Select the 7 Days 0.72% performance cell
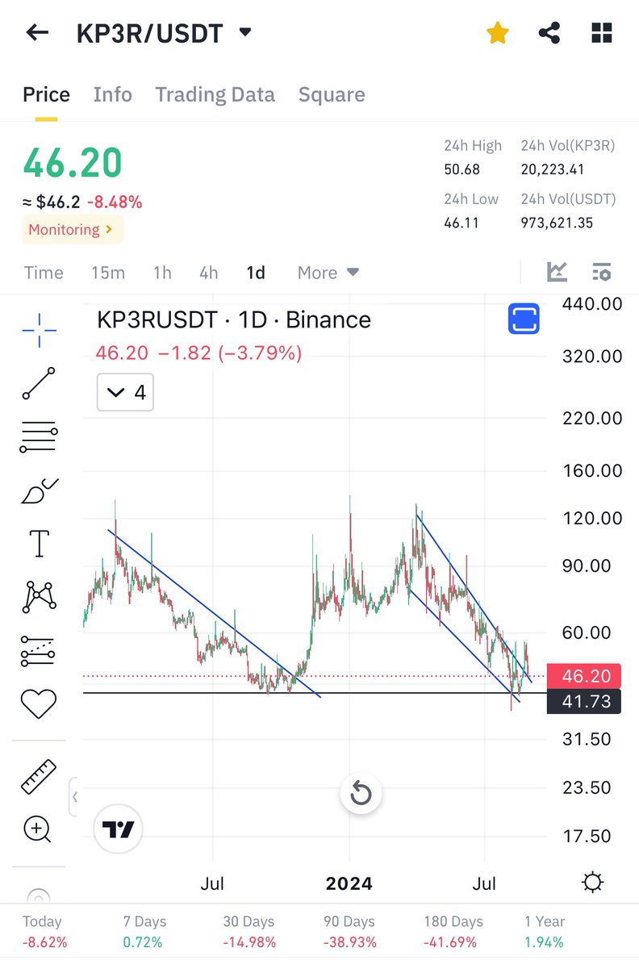This screenshot has height=968, width=639. (144, 932)
